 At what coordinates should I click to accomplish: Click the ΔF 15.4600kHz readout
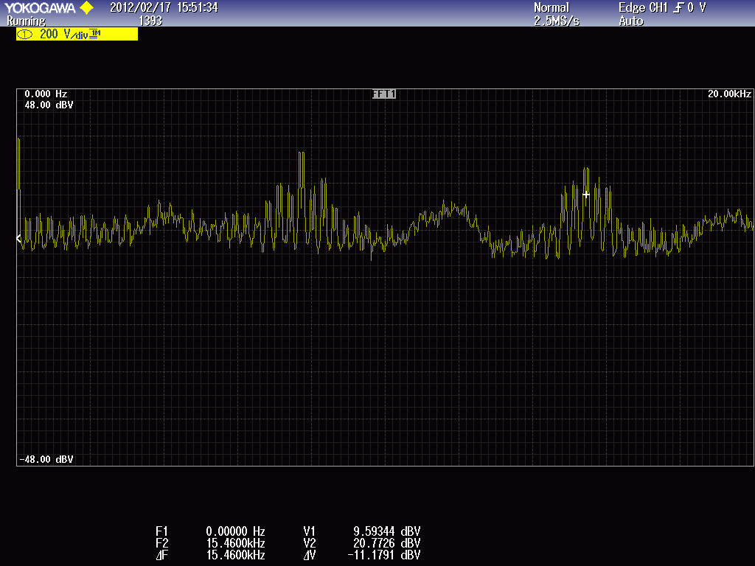[x=210, y=555]
